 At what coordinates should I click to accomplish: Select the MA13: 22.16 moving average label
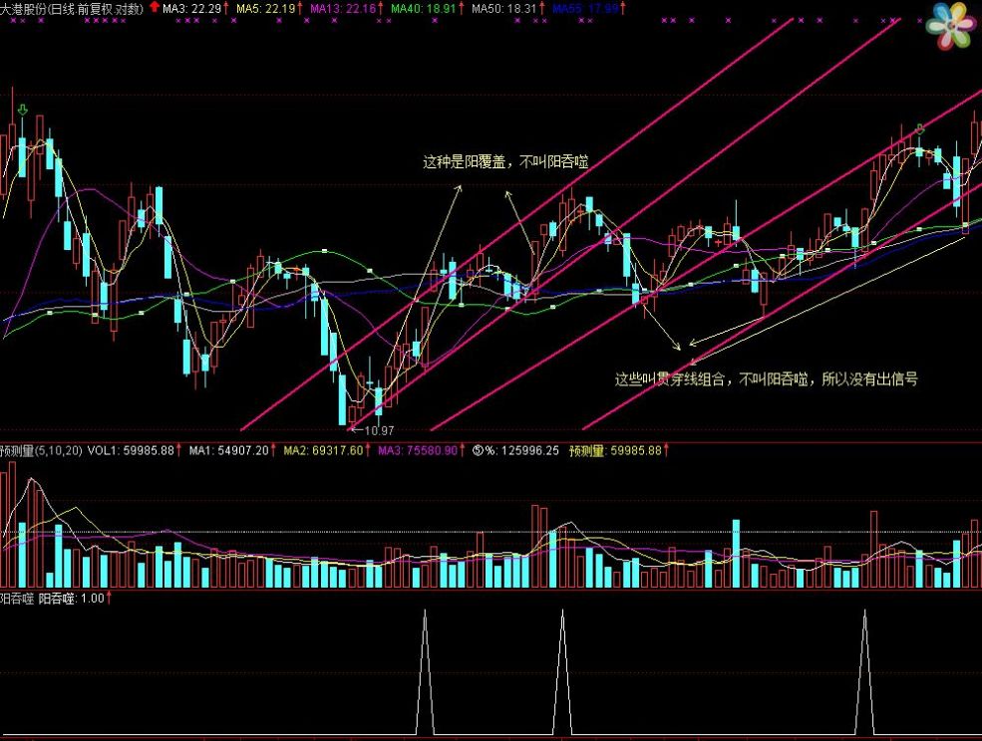[343, 9]
